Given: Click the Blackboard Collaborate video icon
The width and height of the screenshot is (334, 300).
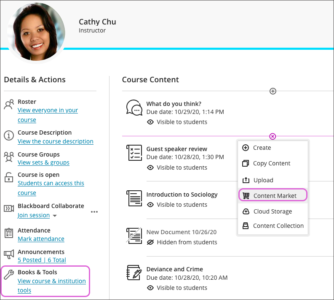Looking at the screenshot, I should point(9,208).
